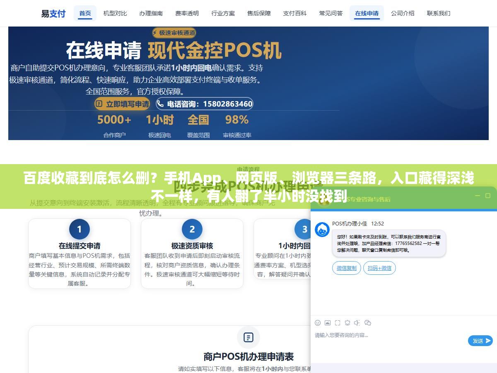Maximize the chat widget window
497x373 pixels.
488,196
